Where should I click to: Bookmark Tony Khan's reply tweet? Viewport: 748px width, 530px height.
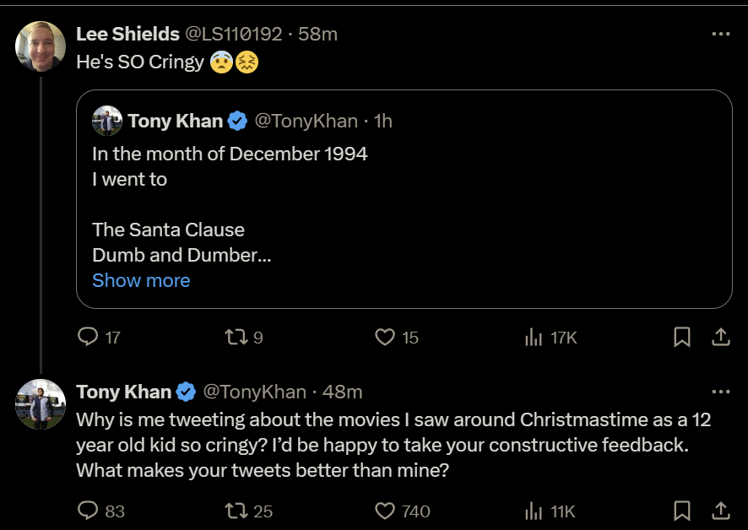tap(682, 511)
